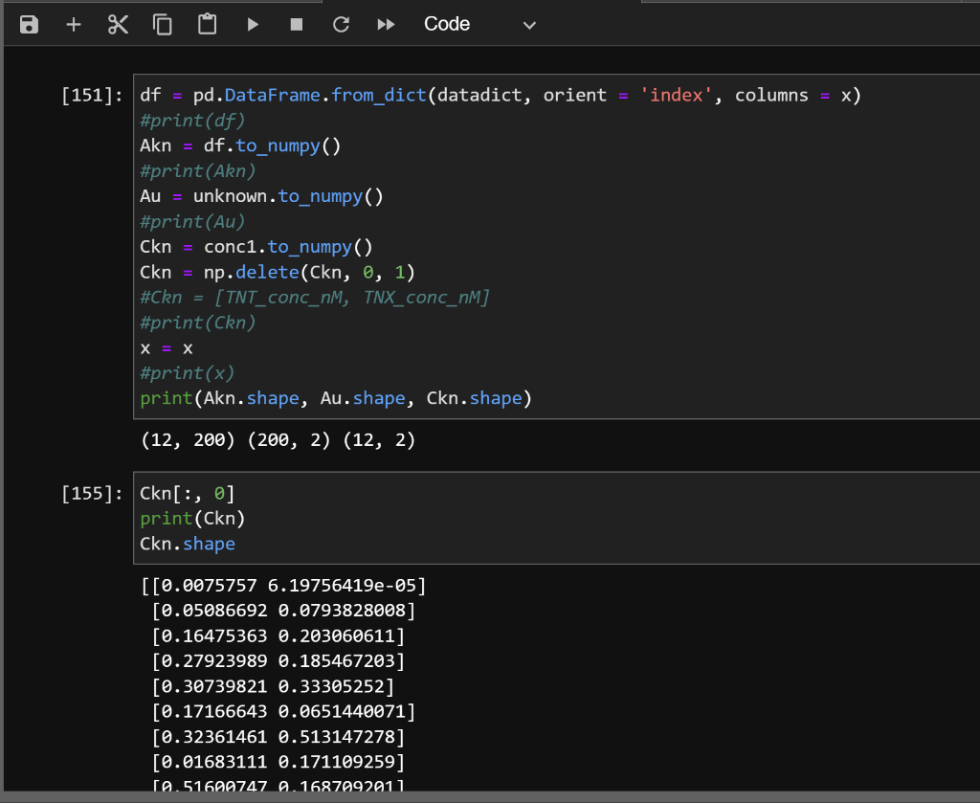This screenshot has width=980, height=803.
Task: Open the cell type dropdown labeled Code
Action: [446, 24]
